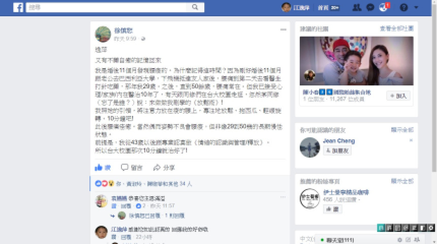
Task: Go to the home tab in the top bar
Action: (x=323, y=8)
